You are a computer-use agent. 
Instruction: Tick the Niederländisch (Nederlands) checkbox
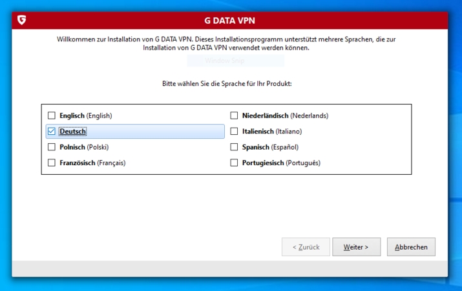point(234,115)
